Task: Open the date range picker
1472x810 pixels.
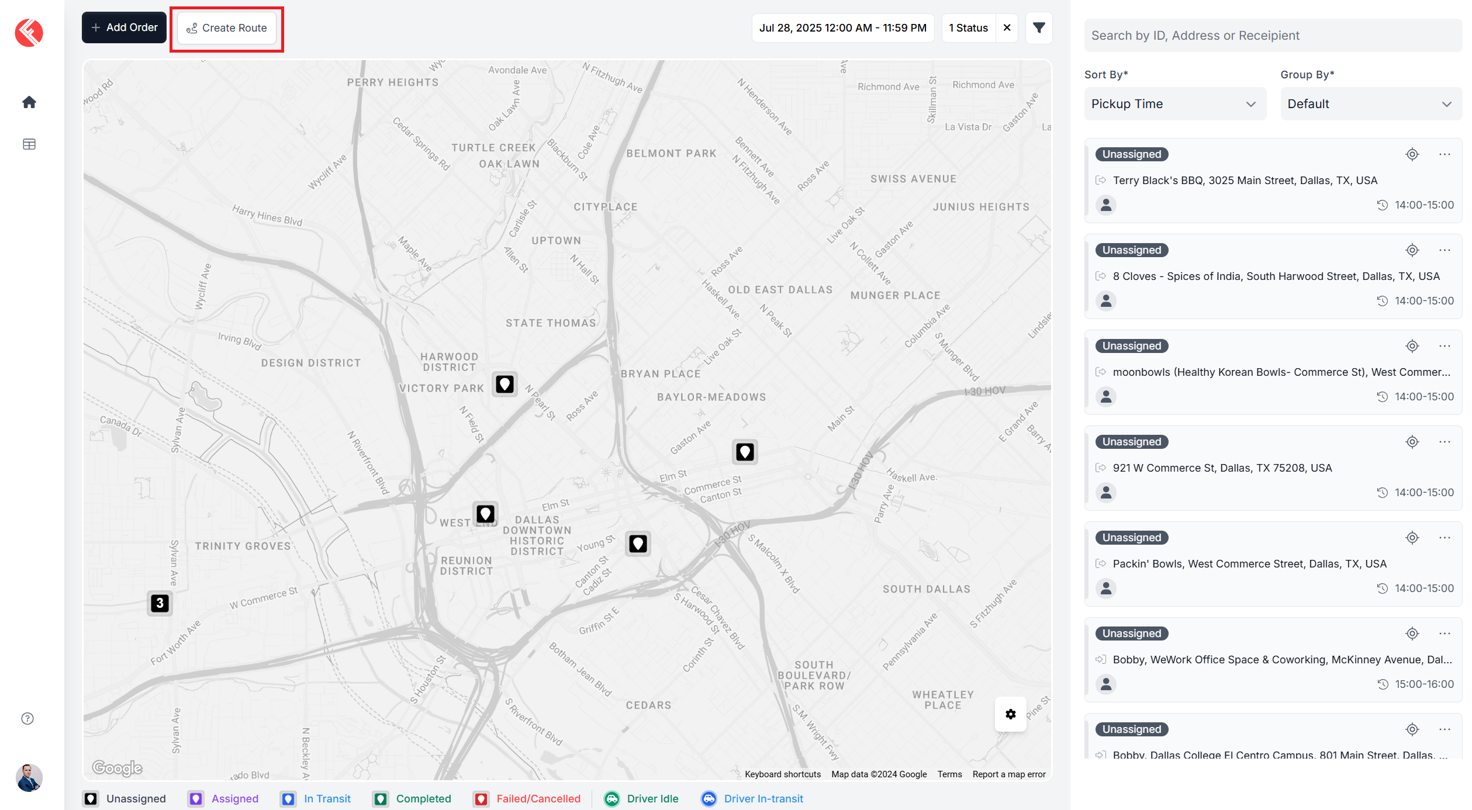Action: click(x=842, y=27)
